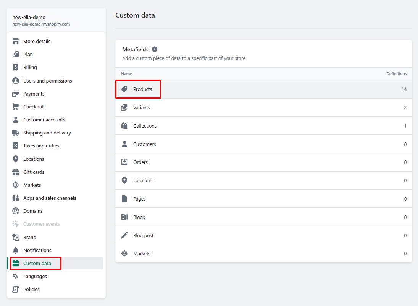Click the Collections icon in Metafields

pos(124,126)
